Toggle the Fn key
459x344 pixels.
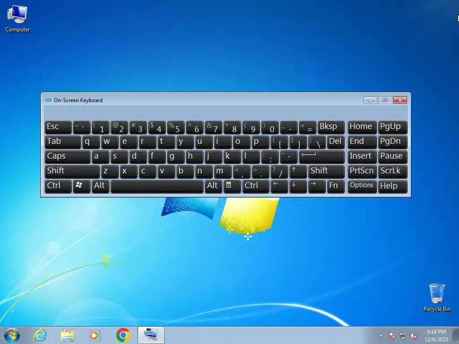(336, 186)
